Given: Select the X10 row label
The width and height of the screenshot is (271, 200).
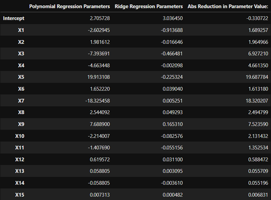Looking at the screenshot, I should point(20,136).
